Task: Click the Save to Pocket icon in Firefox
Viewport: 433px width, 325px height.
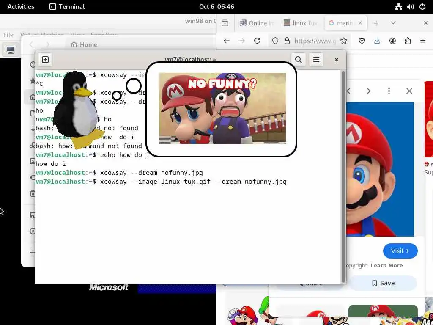Action: (x=362, y=41)
